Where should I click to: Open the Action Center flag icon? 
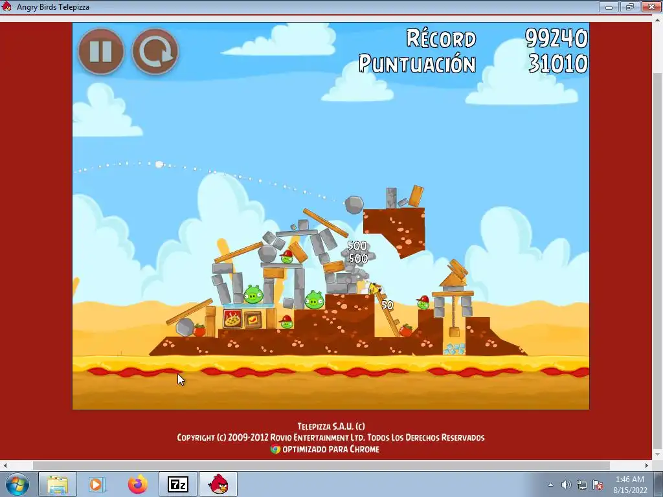pyautogui.click(x=598, y=485)
